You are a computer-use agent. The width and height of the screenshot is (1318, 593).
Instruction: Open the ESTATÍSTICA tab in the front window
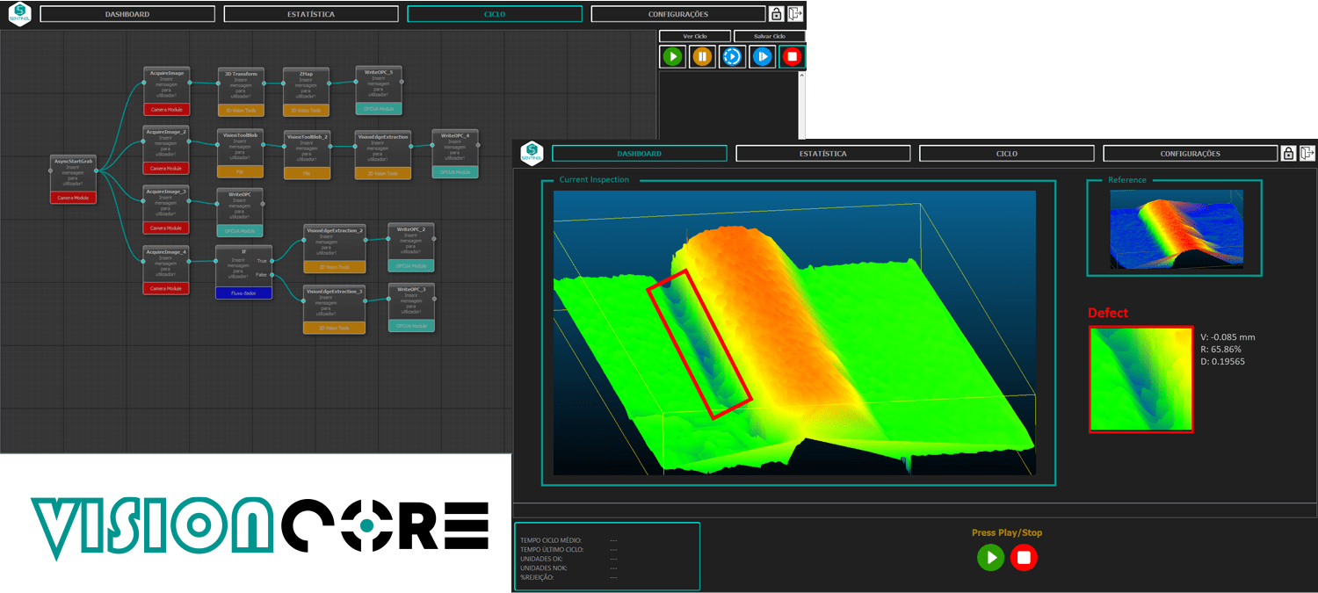[823, 154]
